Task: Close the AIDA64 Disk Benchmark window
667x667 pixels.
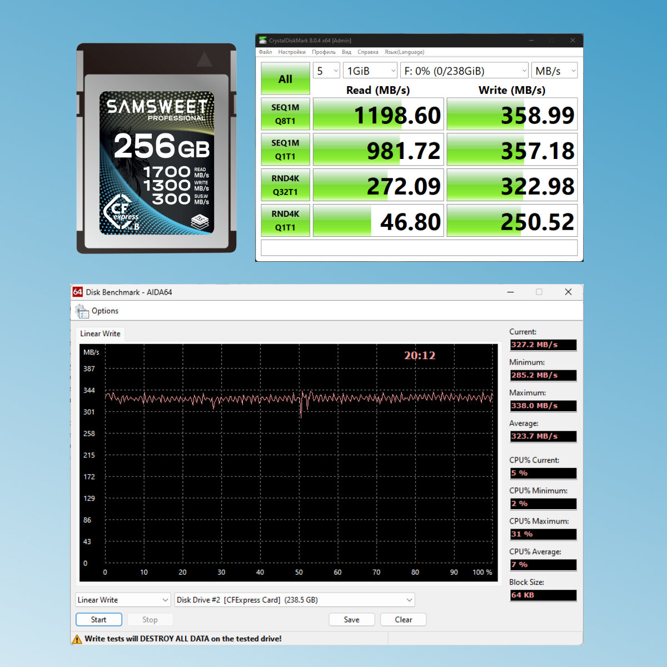Action: pyautogui.click(x=568, y=292)
